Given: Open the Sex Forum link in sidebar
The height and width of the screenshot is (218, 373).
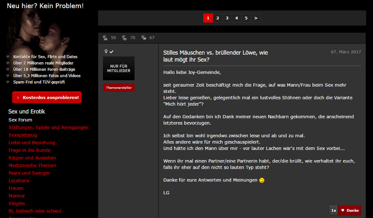Looking at the screenshot, I should click(20, 120).
